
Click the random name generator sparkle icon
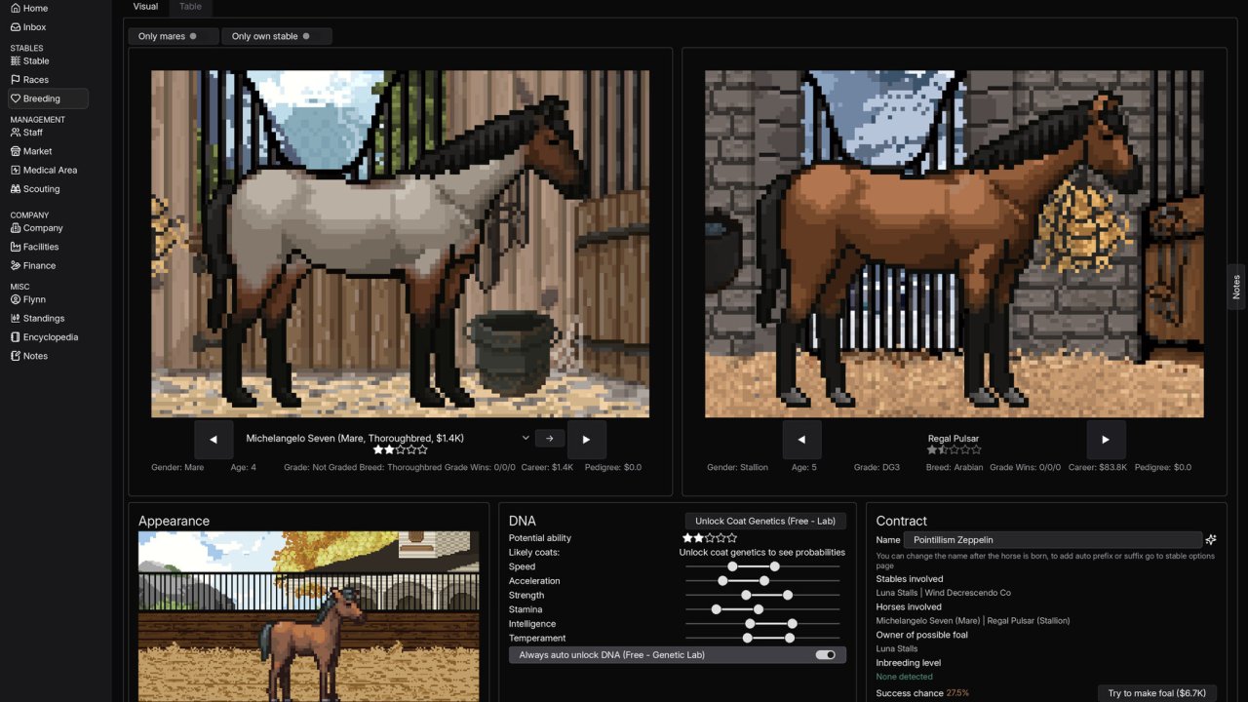click(x=1211, y=539)
